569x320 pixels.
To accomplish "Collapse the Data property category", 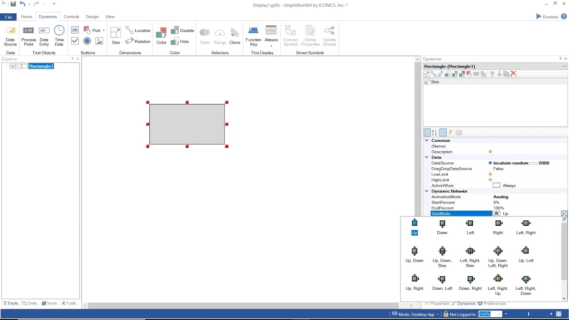I will pyautogui.click(x=426, y=157).
